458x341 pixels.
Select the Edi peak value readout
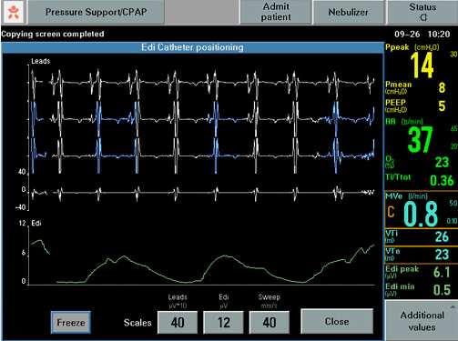(x=442, y=272)
